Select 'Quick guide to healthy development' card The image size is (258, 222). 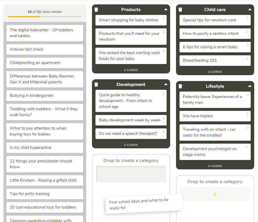click(131, 101)
